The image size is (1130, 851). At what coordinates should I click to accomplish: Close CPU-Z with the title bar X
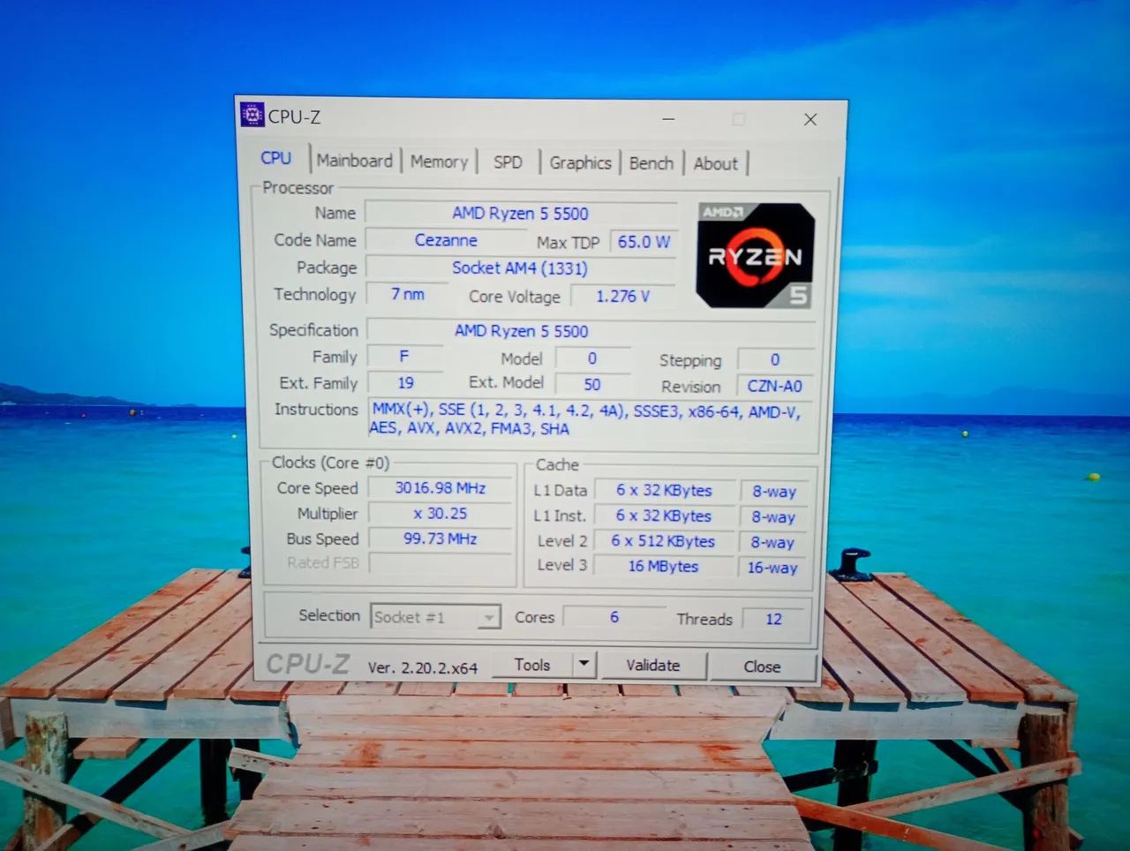point(810,119)
